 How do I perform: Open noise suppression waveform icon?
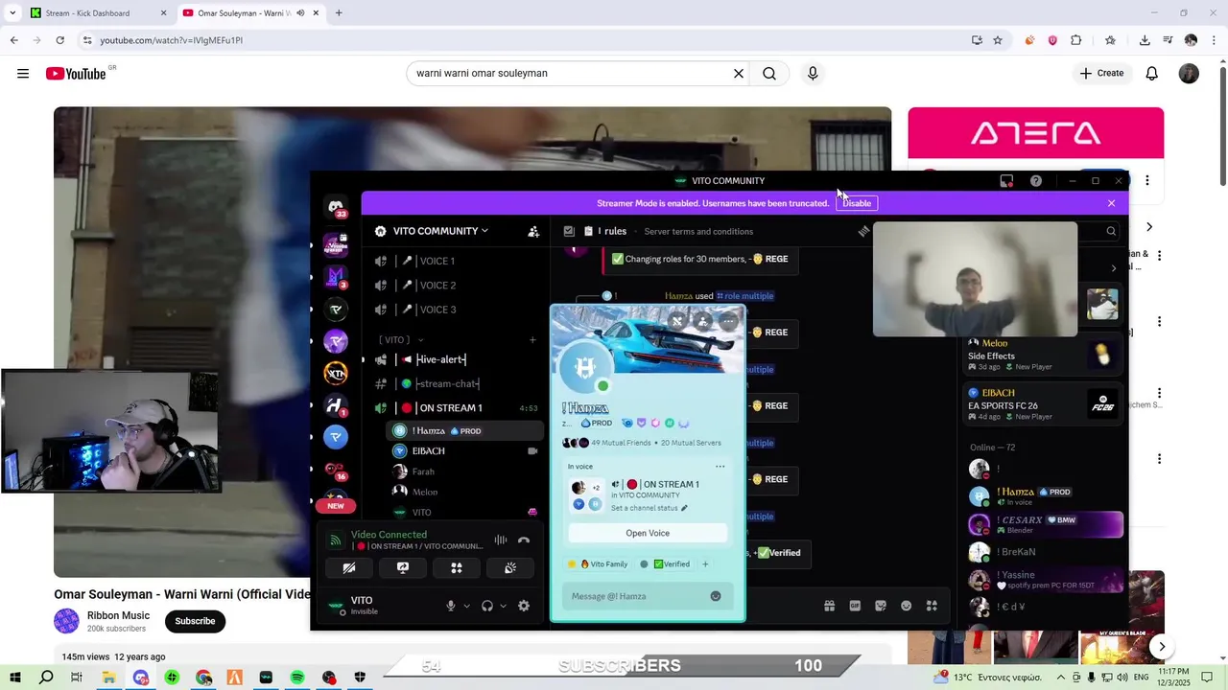pyautogui.click(x=501, y=540)
